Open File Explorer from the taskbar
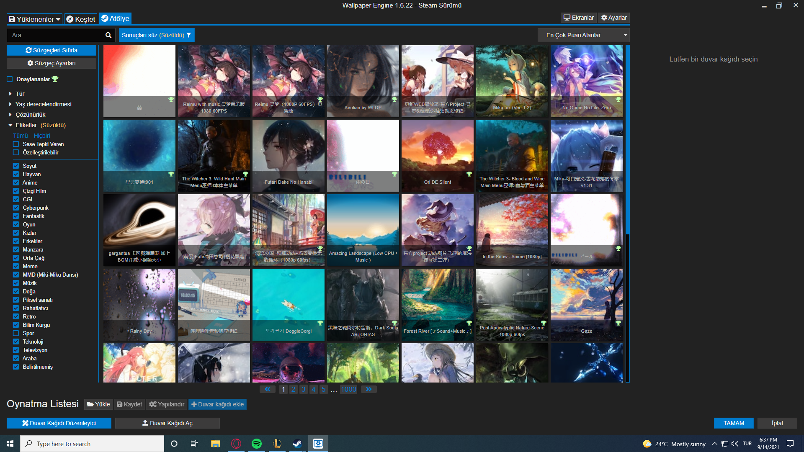The height and width of the screenshot is (452, 804). click(x=216, y=444)
